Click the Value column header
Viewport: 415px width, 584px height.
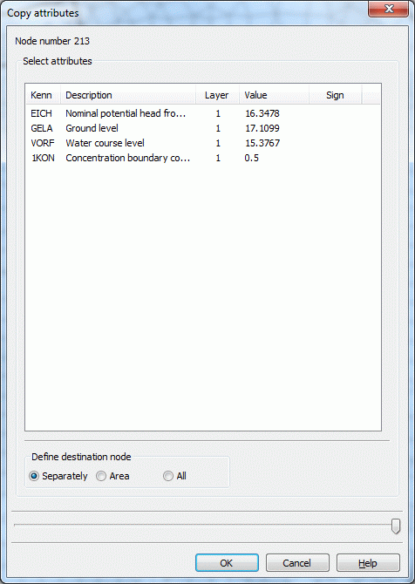[274, 95]
